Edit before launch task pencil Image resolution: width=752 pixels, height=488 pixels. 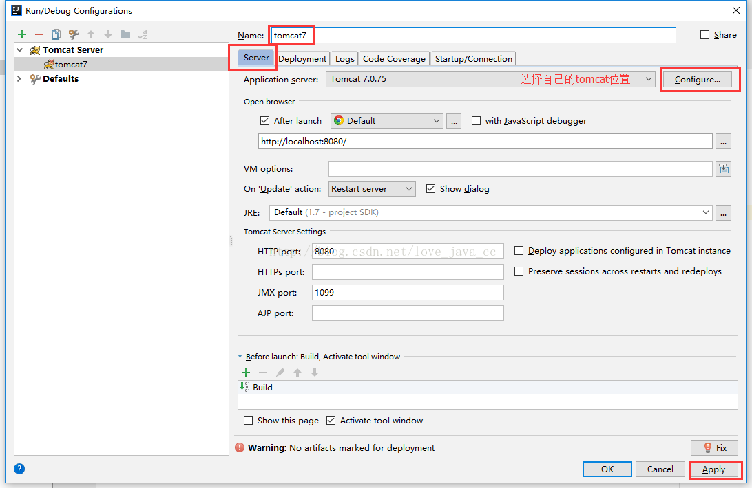point(280,372)
